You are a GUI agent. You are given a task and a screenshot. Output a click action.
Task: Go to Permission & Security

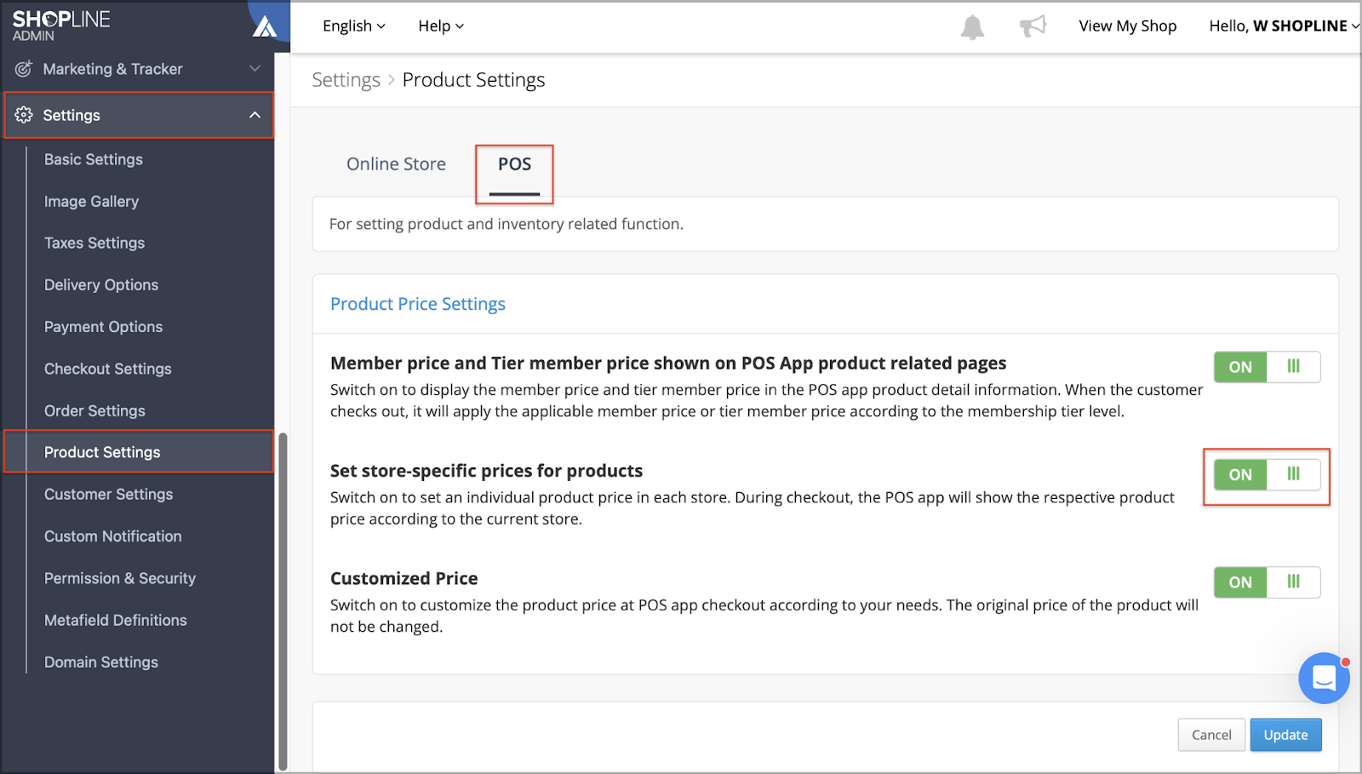[x=120, y=578]
